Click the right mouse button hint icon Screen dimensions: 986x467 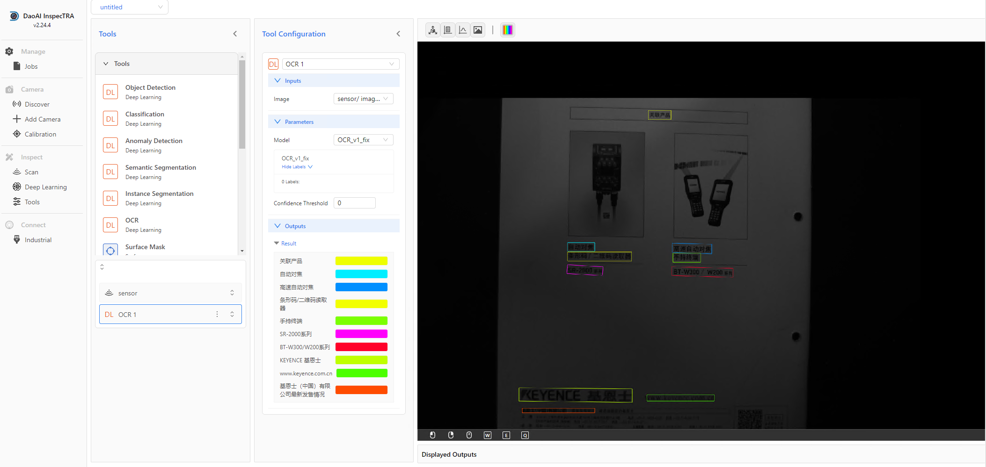point(451,435)
